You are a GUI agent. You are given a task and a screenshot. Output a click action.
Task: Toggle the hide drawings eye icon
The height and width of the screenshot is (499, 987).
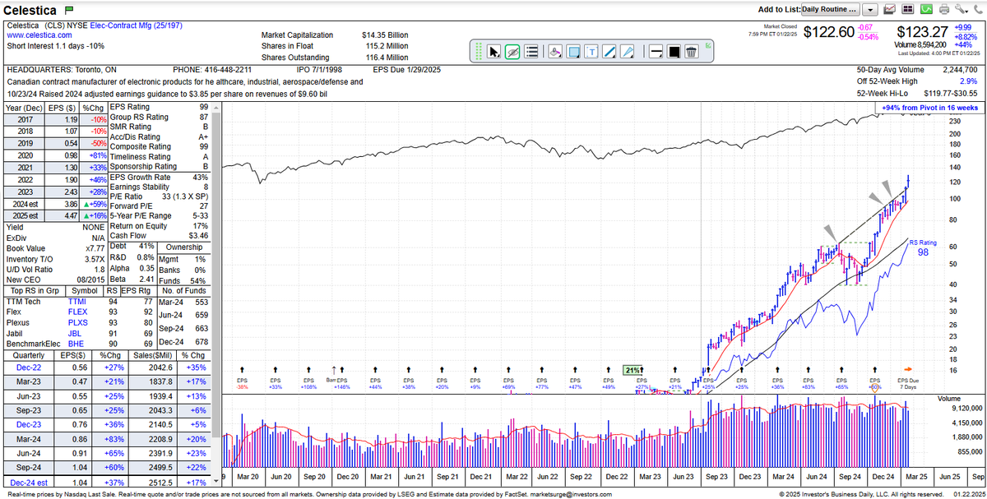(x=512, y=52)
